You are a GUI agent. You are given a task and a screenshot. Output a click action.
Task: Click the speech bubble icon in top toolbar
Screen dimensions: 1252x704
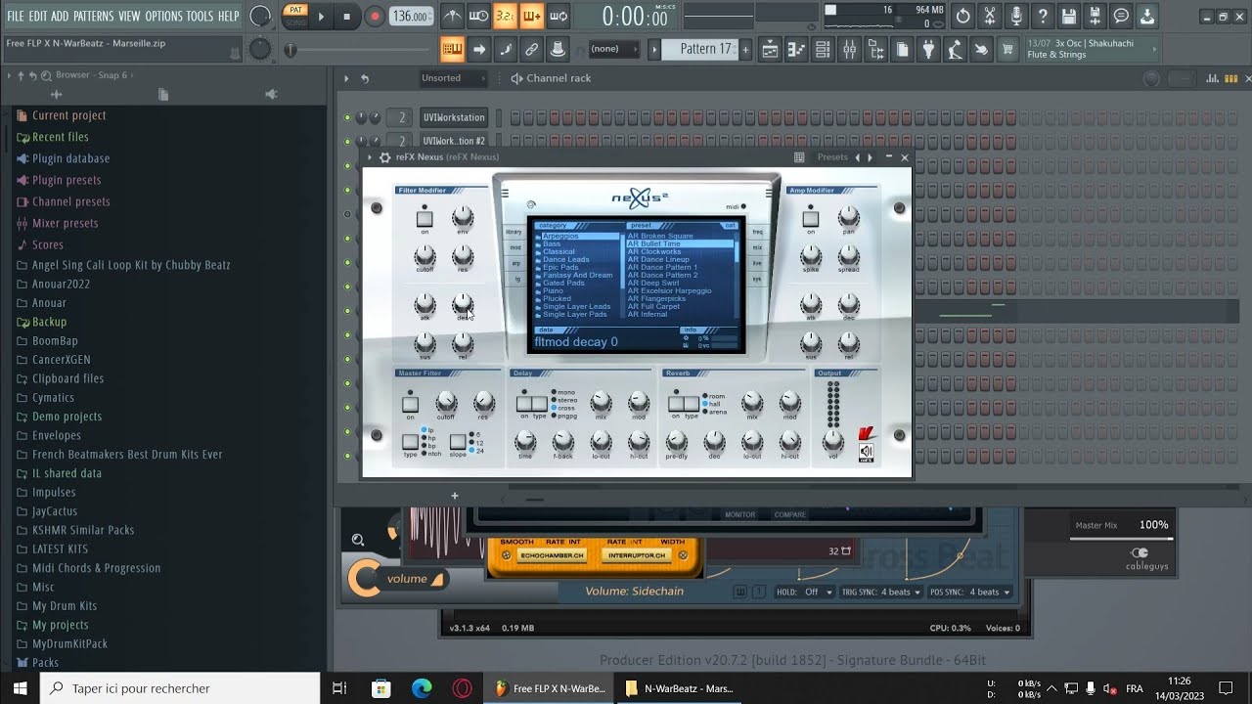(1121, 16)
